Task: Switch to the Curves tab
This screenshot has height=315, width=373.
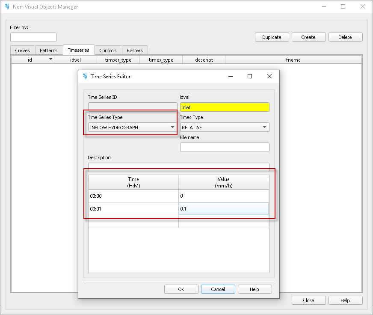Action: click(x=22, y=51)
